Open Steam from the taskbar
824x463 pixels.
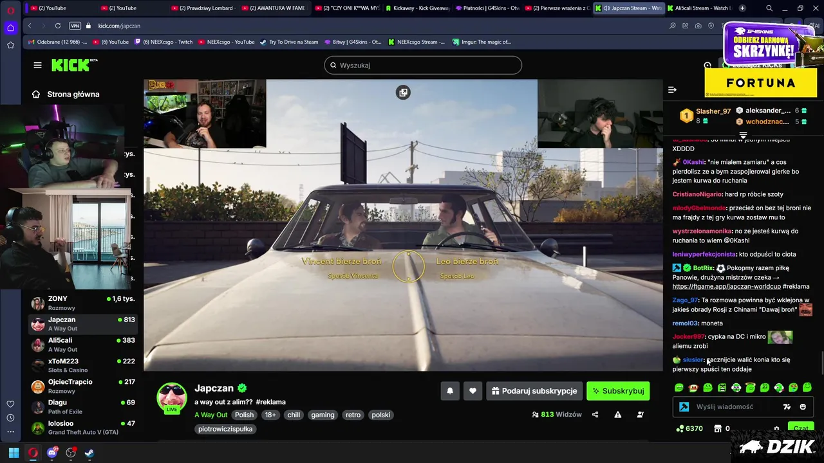point(89,453)
